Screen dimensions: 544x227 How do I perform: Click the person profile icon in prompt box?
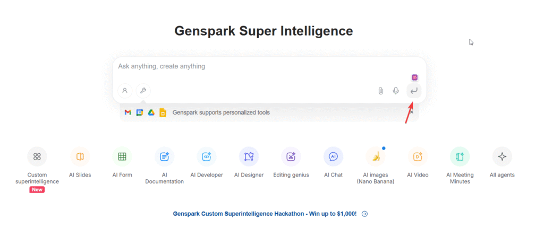125,91
